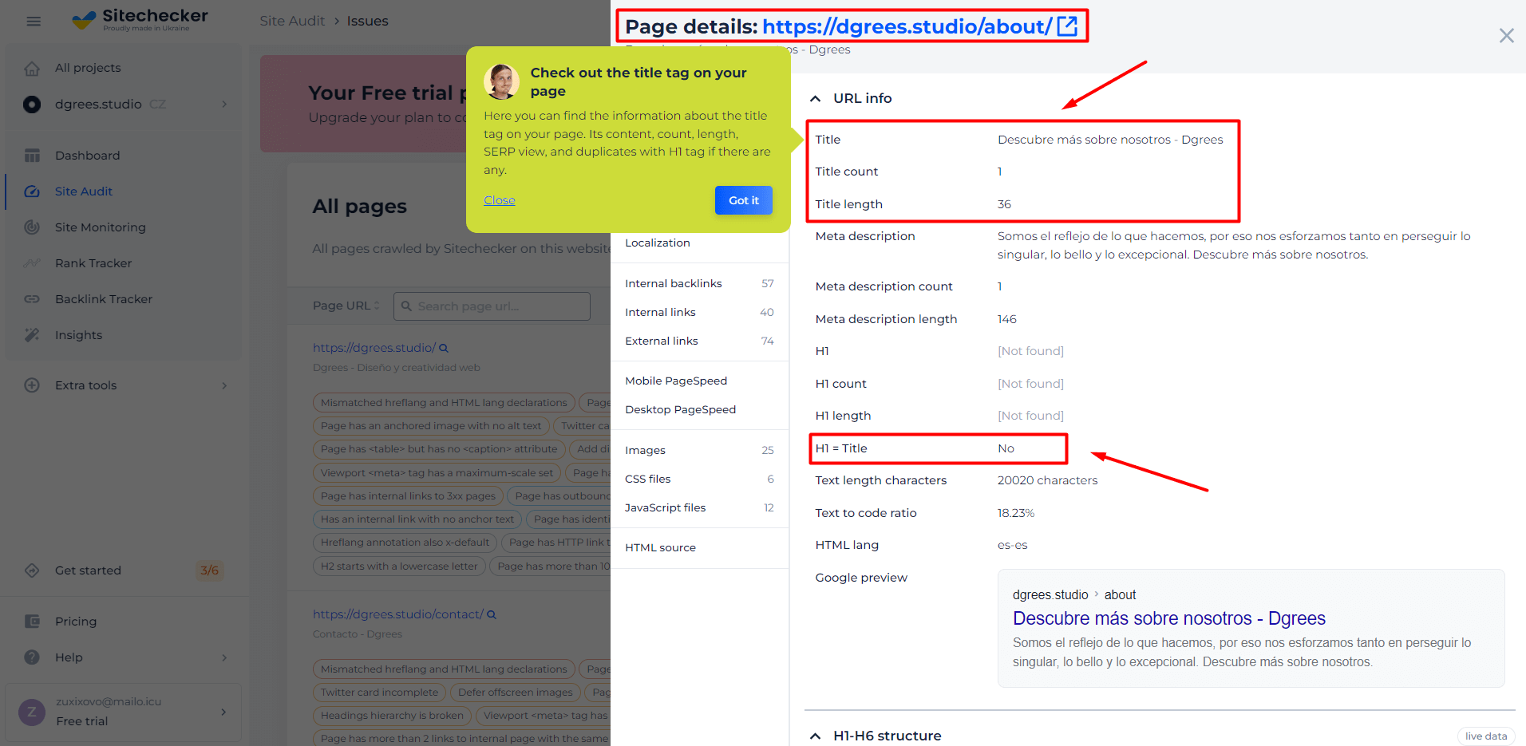Screen dimensions: 1526x746
Task: Open https://dgrees.studio/contact/ page link
Action: tap(397, 614)
